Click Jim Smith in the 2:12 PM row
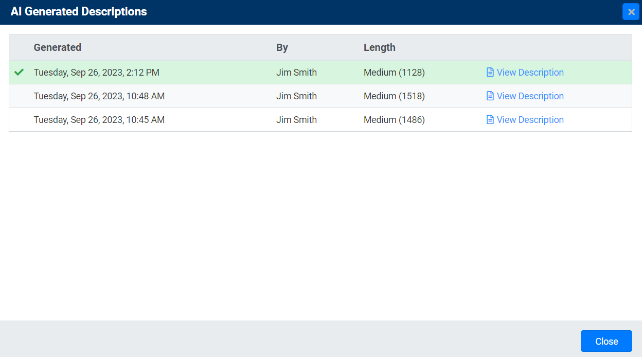642x357 pixels. [x=296, y=73]
